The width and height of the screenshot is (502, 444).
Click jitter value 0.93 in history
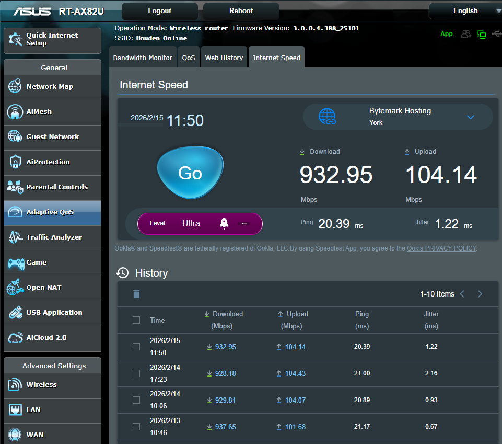(431, 400)
